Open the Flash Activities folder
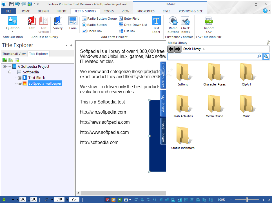The width and height of the screenshot is (272, 203). [182, 106]
